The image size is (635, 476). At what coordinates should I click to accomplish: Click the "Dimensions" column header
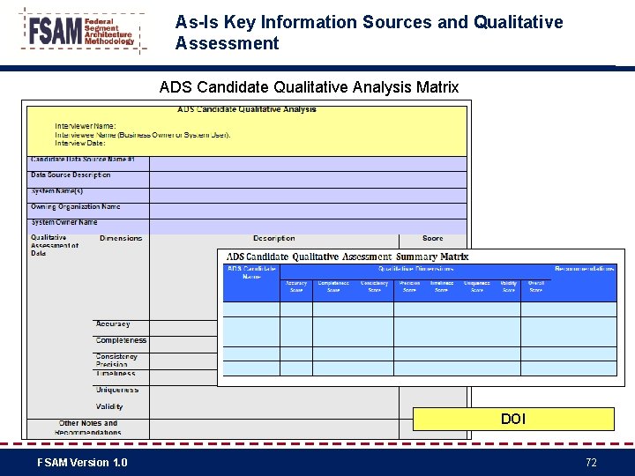tap(121, 238)
